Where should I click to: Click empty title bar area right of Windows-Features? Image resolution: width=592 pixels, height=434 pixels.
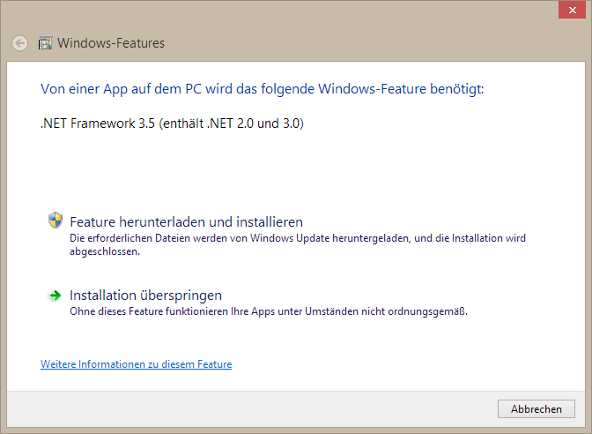pos(352,43)
